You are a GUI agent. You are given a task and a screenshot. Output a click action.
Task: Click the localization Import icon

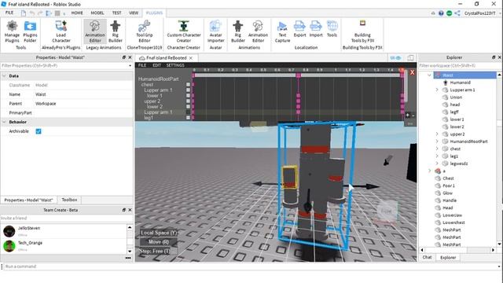pyautogui.click(x=316, y=29)
